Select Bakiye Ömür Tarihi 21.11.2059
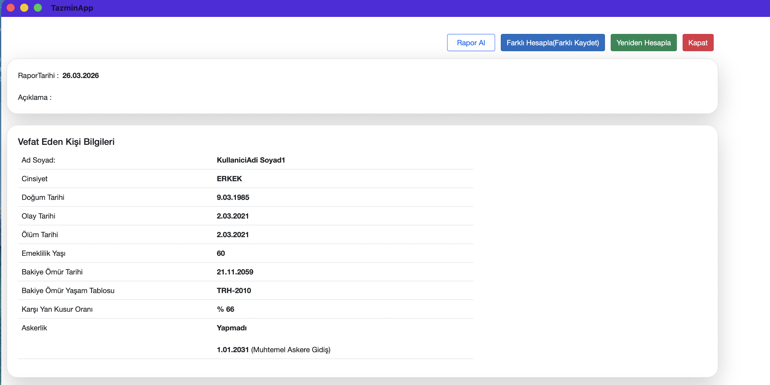The image size is (770, 385). pyautogui.click(x=235, y=272)
